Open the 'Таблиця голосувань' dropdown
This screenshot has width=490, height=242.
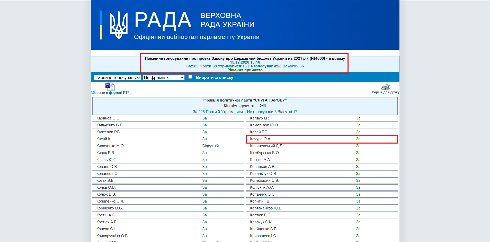point(118,77)
